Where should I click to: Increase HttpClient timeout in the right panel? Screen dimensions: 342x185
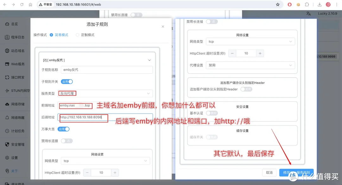point(260,53)
